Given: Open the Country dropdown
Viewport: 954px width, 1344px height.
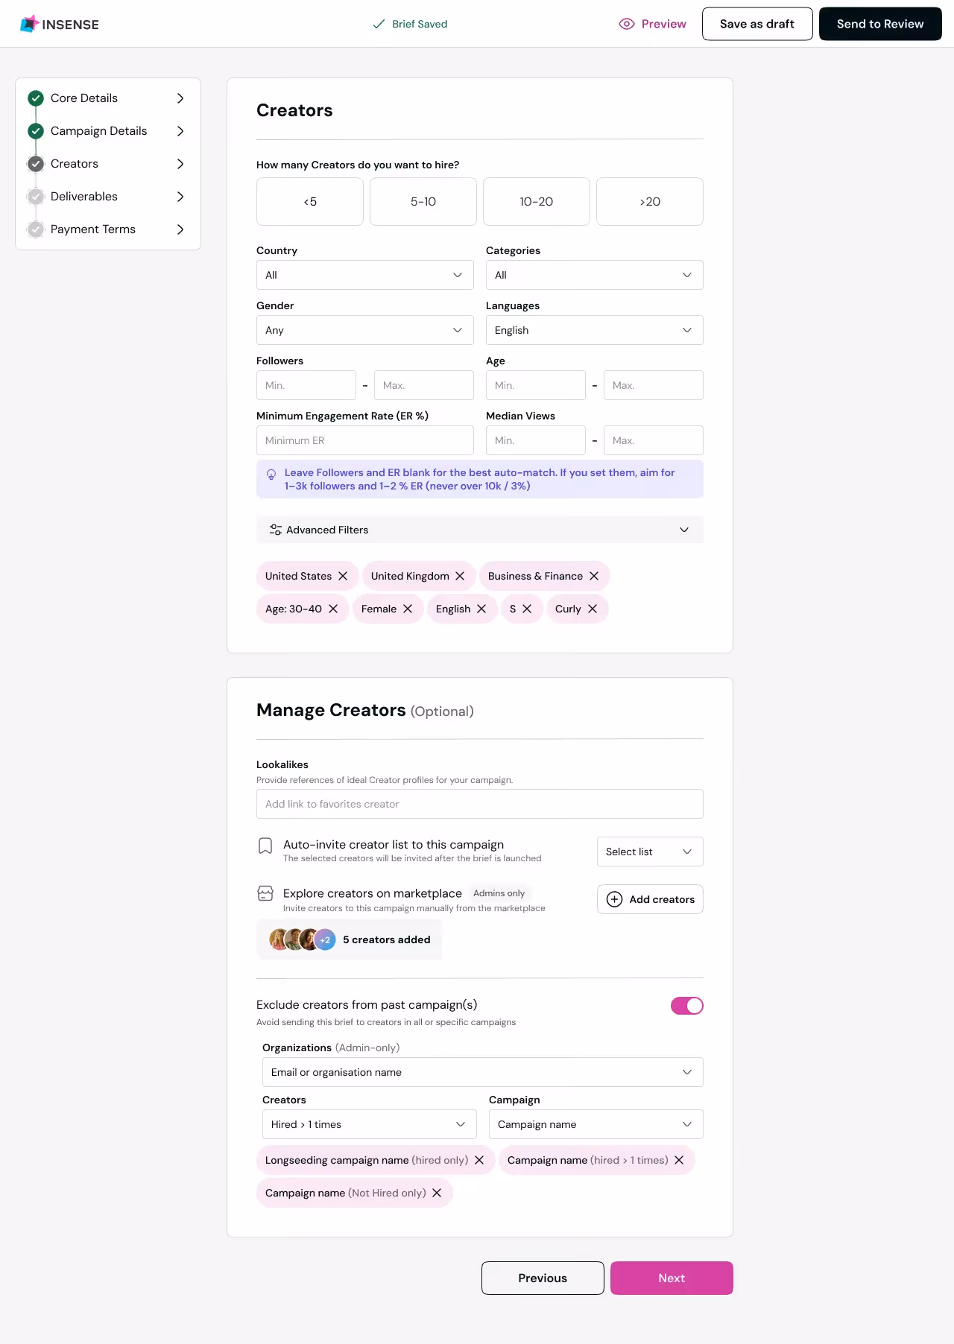Looking at the screenshot, I should pyautogui.click(x=365, y=275).
